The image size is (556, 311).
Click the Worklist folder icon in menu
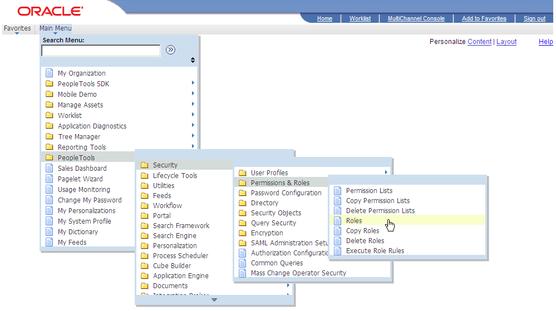[x=50, y=115]
